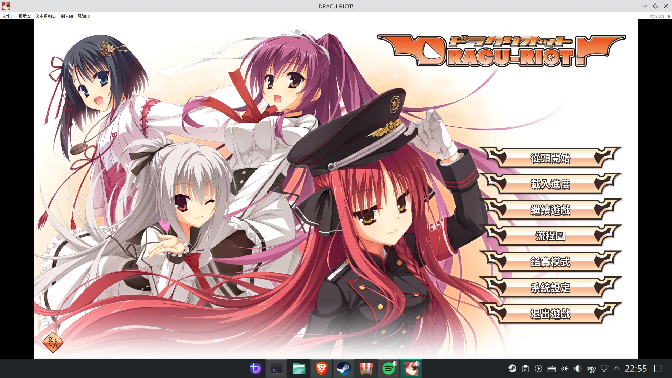The image size is (672, 378).
Task: Click the brightness icon in the system tray
Action: [565, 368]
